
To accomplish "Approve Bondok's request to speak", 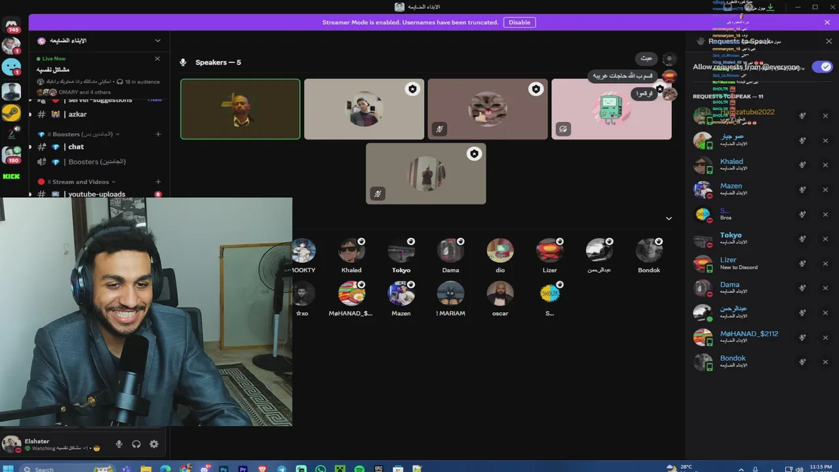I will point(802,362).
